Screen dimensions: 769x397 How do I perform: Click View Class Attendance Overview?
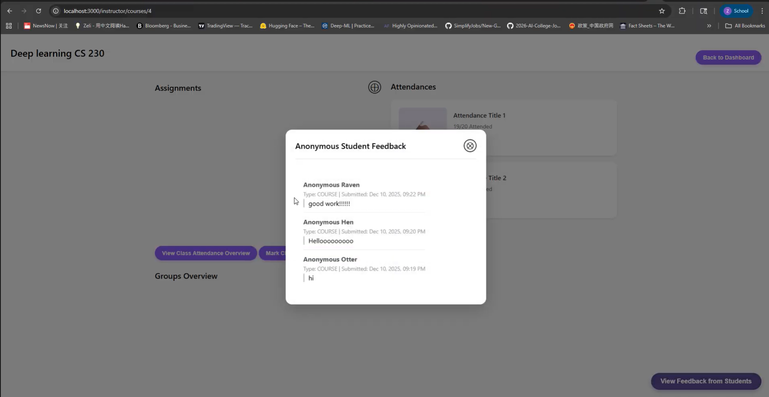pos(206,253)
